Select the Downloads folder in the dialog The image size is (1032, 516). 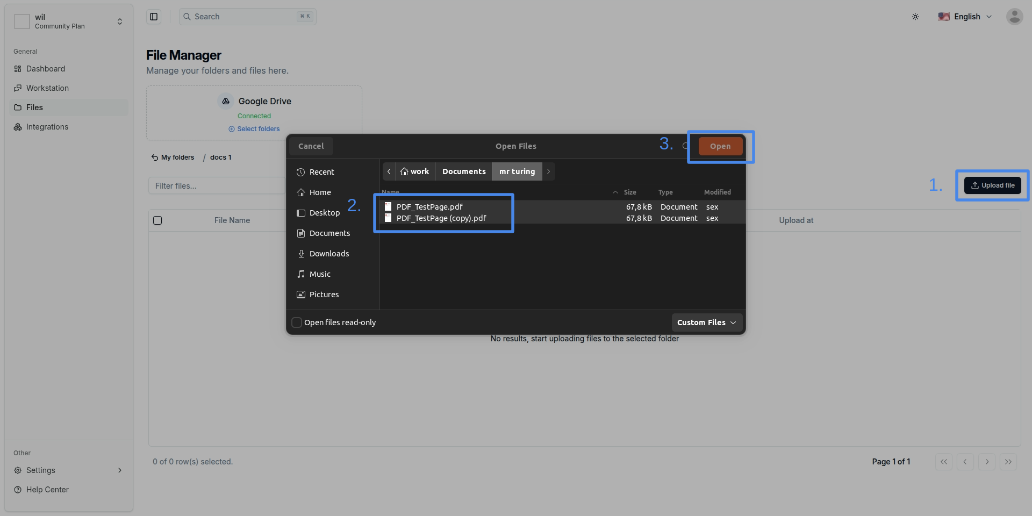point(328,253)
